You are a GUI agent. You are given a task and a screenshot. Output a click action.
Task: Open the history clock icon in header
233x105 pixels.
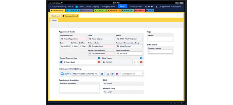coord(146,7)
